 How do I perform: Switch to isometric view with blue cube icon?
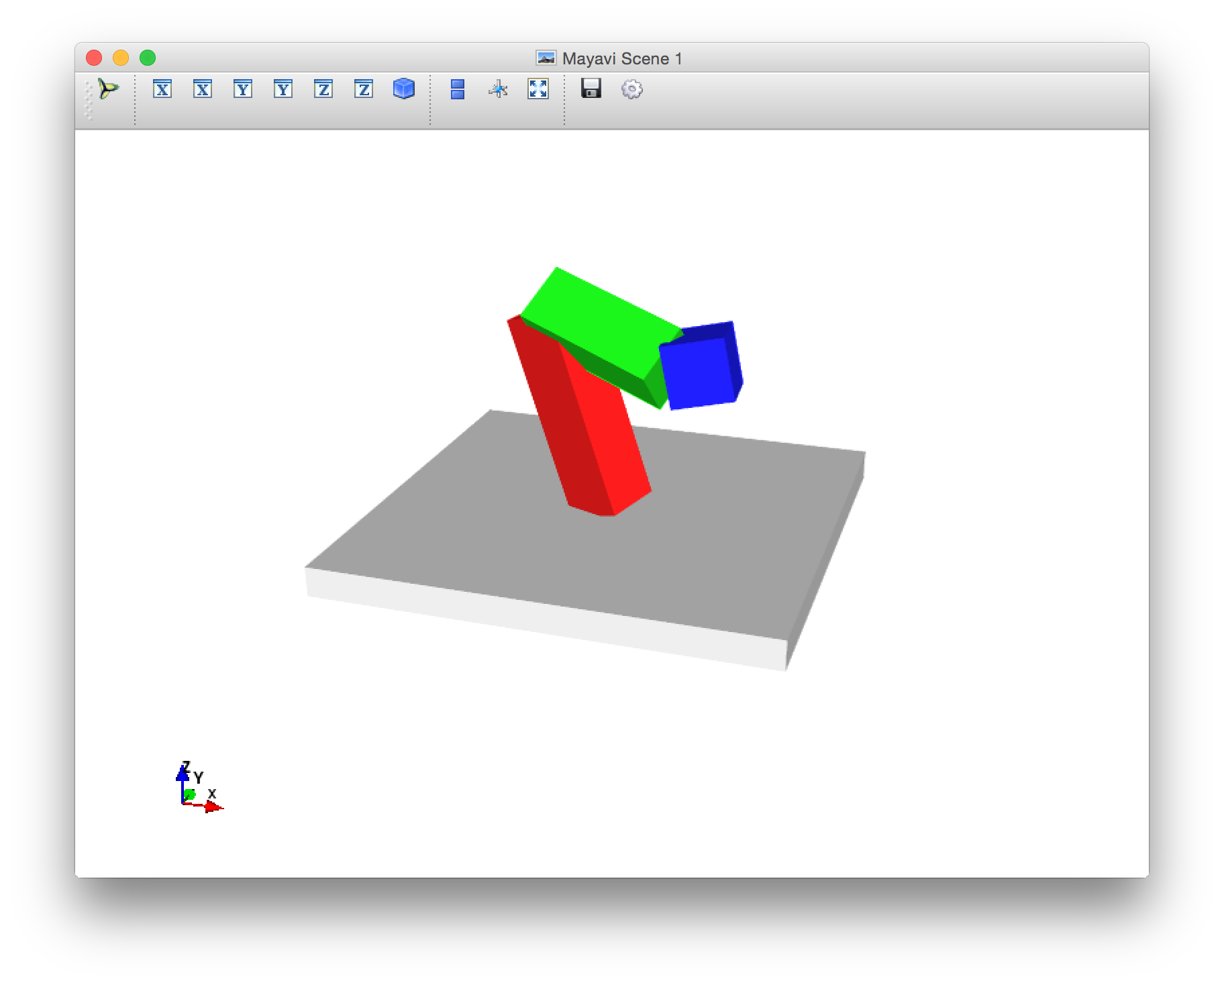click(x=404, y=89)
